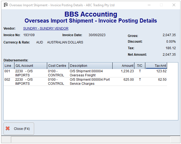Click the Description column header
Image resolution: width=181 pixels, height=144 pixels.
(90, 66)
